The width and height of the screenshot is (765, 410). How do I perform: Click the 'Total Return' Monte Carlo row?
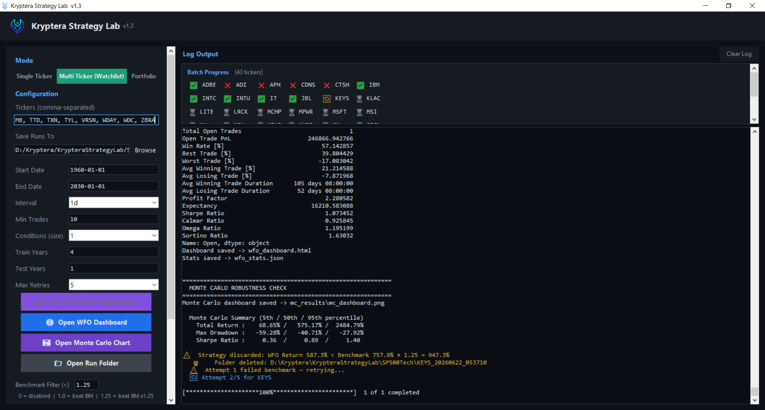pos(280,325)
